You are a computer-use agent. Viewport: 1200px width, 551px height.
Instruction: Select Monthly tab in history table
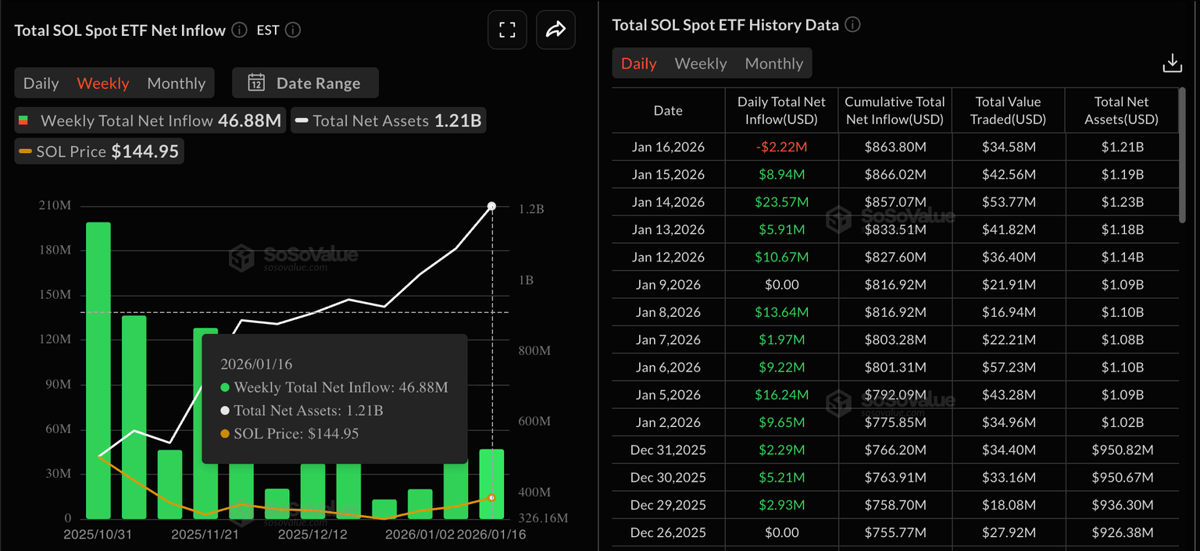(773, 64)
